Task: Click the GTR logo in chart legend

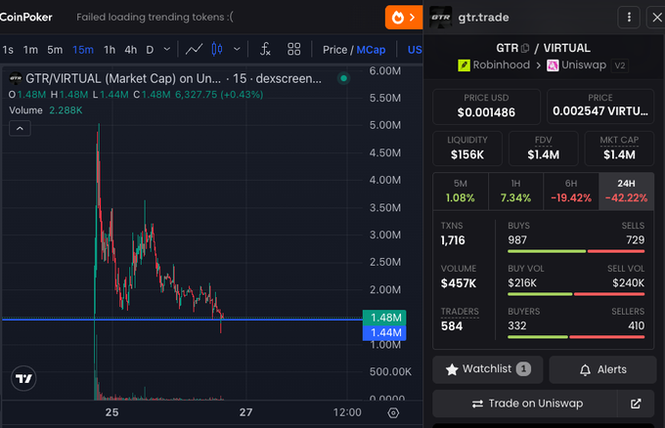Action: pyautogui.click(x=16, y=78)
